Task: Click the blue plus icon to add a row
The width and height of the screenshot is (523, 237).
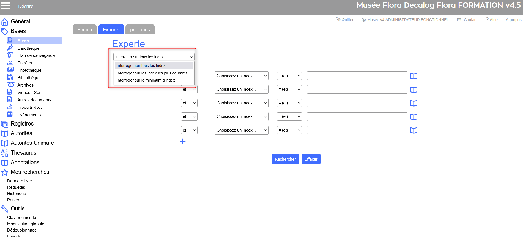Action: click(182, 142)
